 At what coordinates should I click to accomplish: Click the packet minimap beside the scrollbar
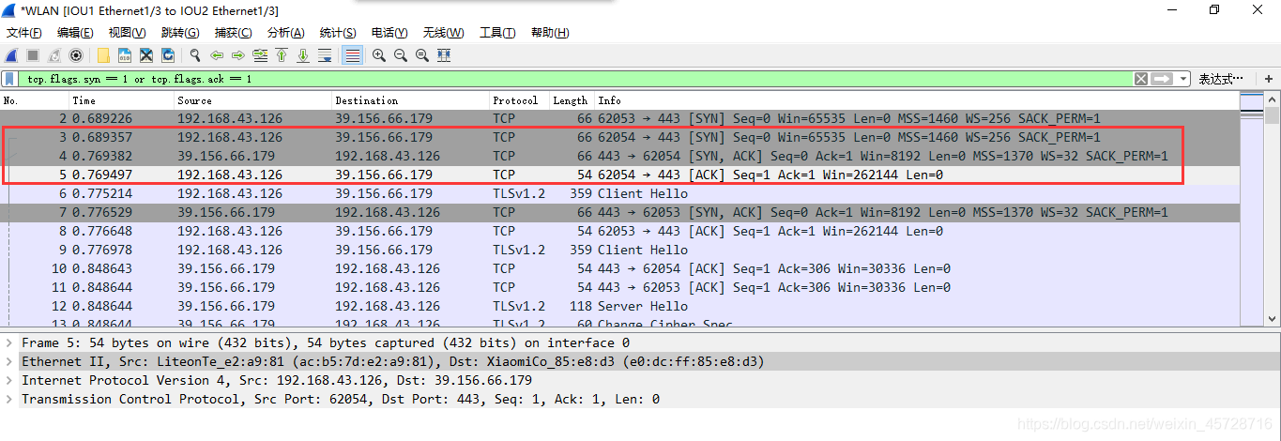1253,210
